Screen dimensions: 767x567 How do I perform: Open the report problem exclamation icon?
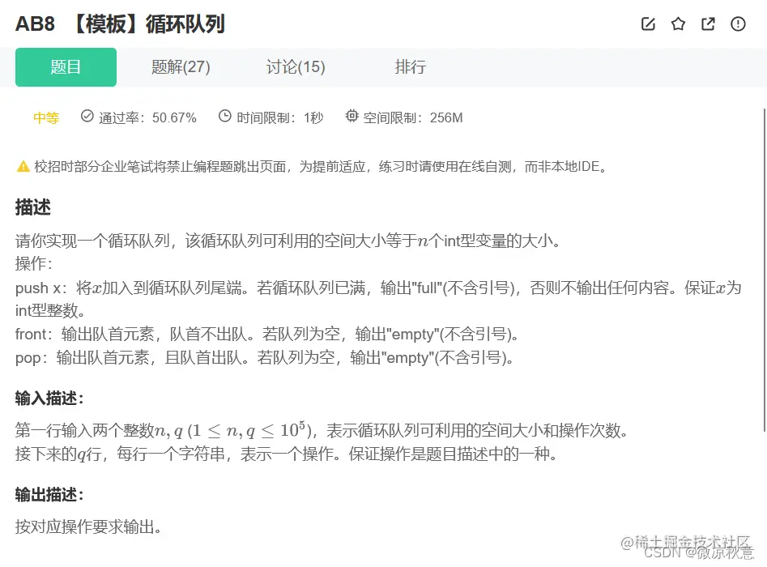pos(738,24)
